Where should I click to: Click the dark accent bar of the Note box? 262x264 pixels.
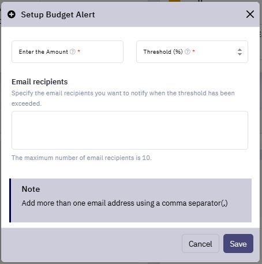pos(10,200)
